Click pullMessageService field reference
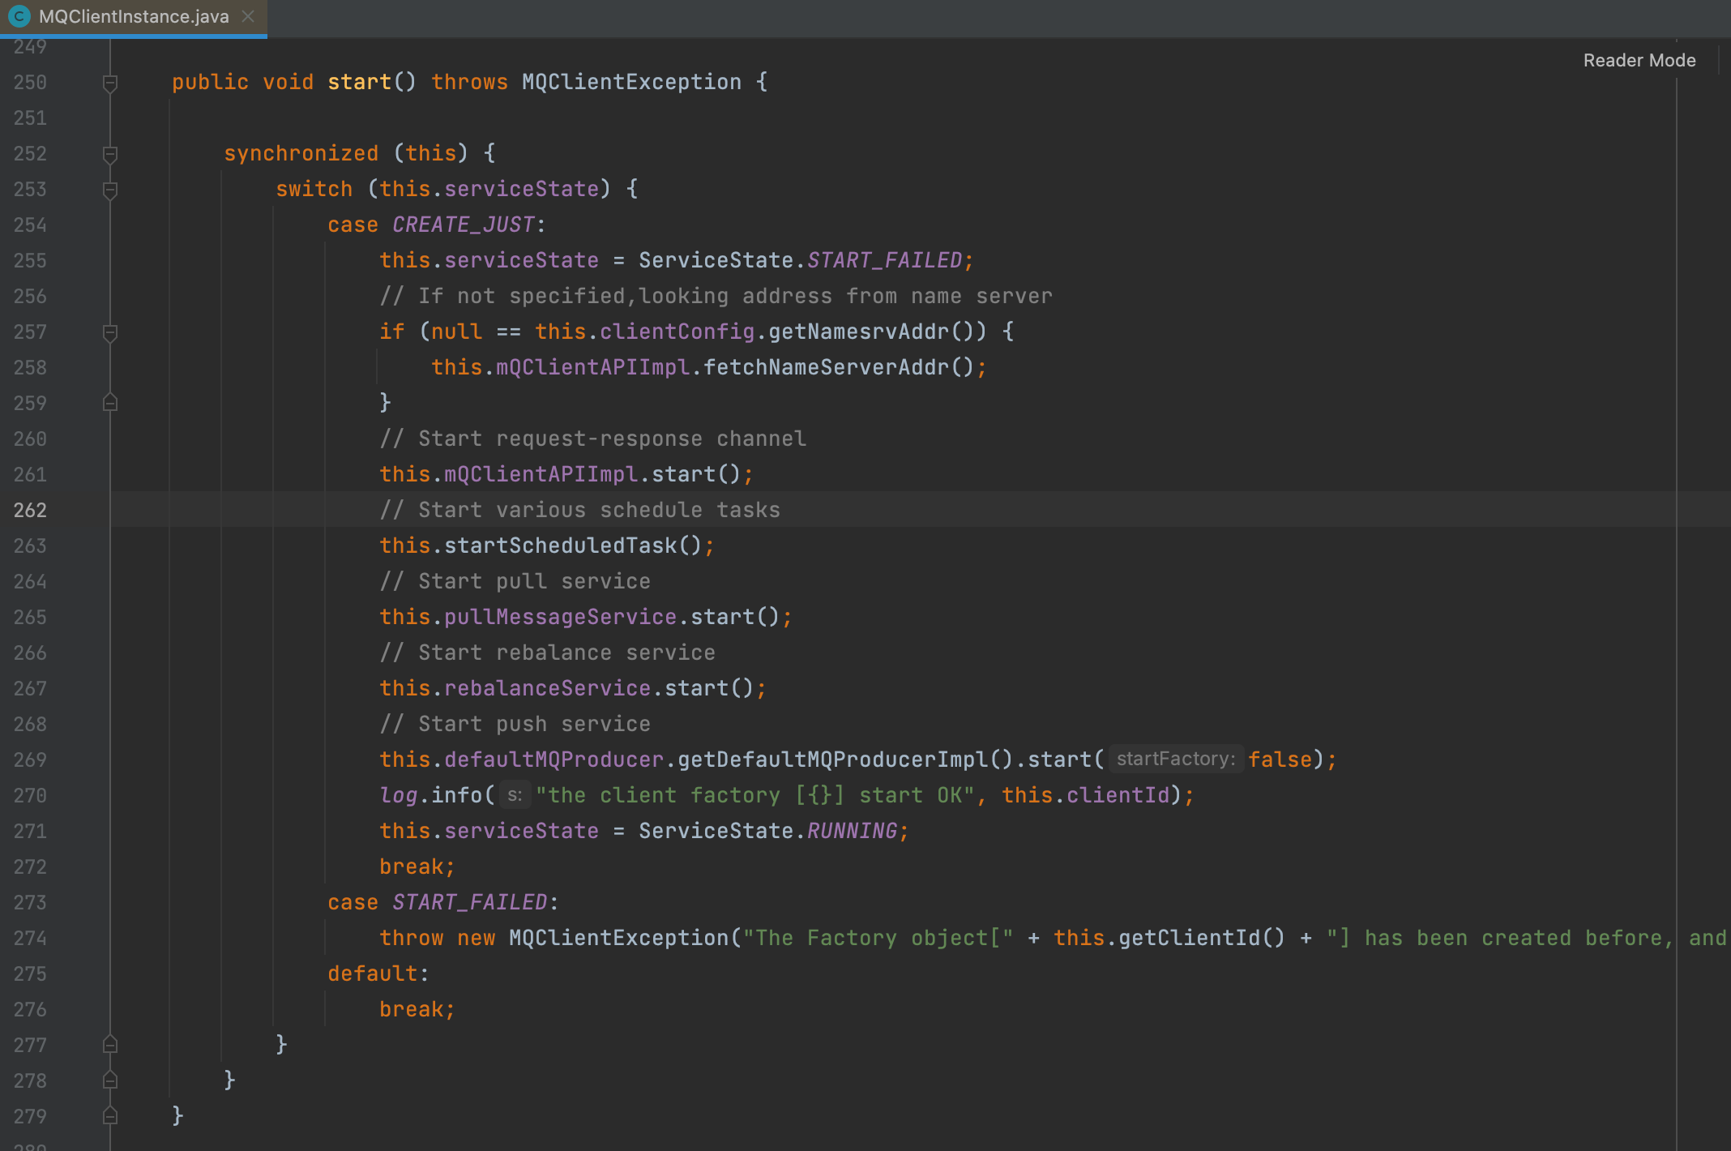The width and height of the screenshot is (1731, 1151). pos(560,617)
